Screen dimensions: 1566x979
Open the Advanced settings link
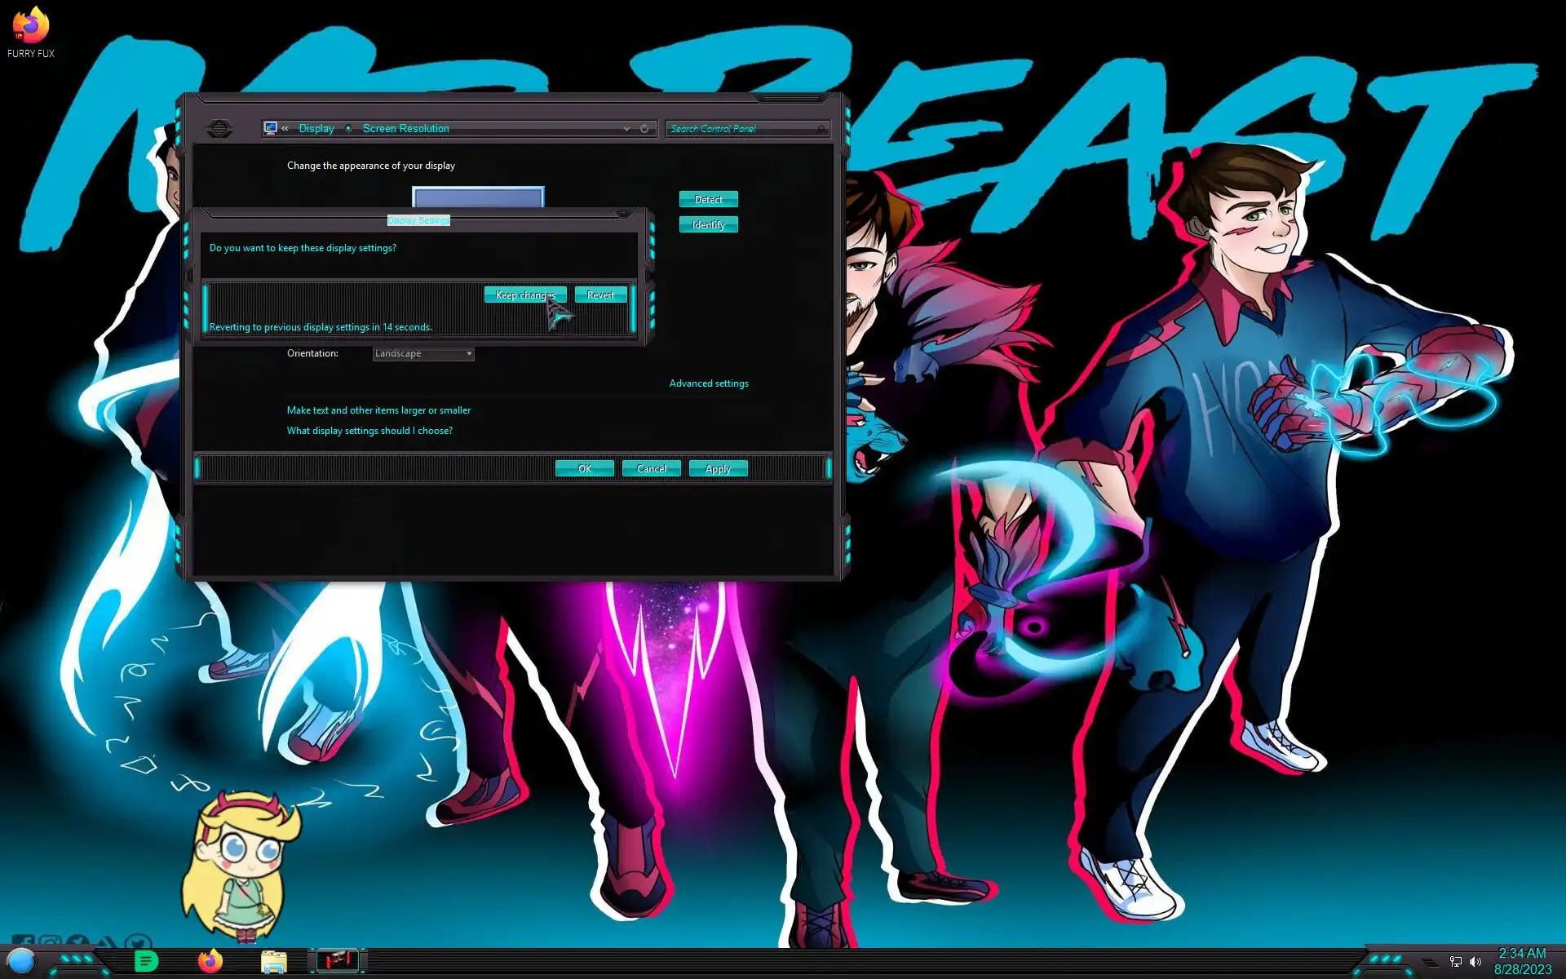(x=708, y=383)
